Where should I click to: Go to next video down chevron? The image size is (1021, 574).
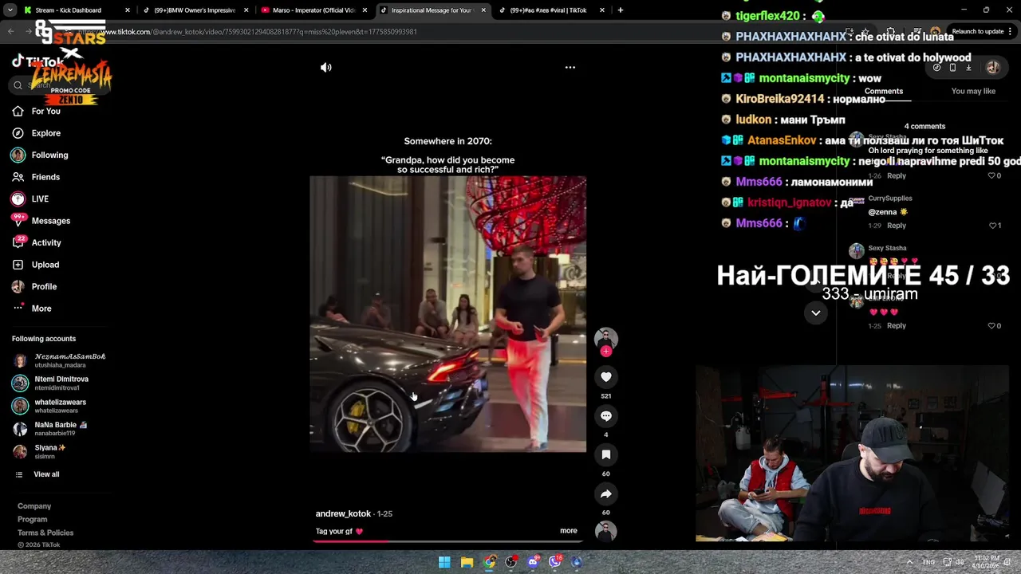(x=816, y=313)
